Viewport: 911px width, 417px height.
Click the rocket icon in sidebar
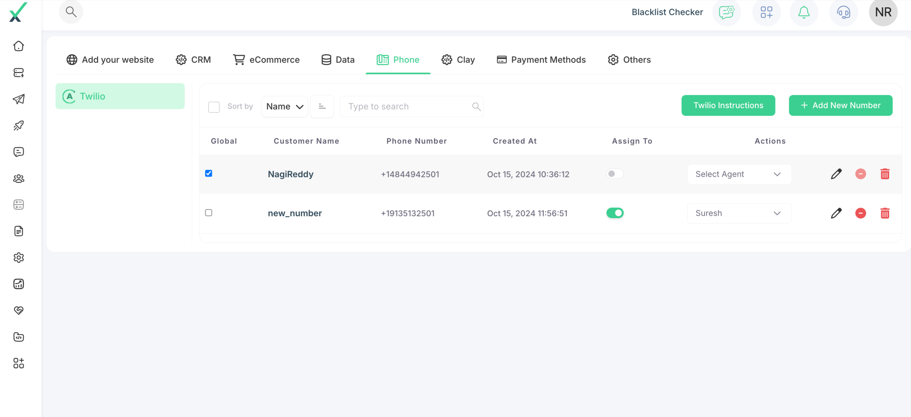(19, 126)
